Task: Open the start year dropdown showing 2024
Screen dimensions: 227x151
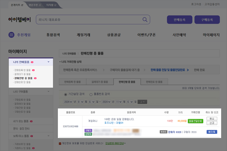Action: click(68, 102)
